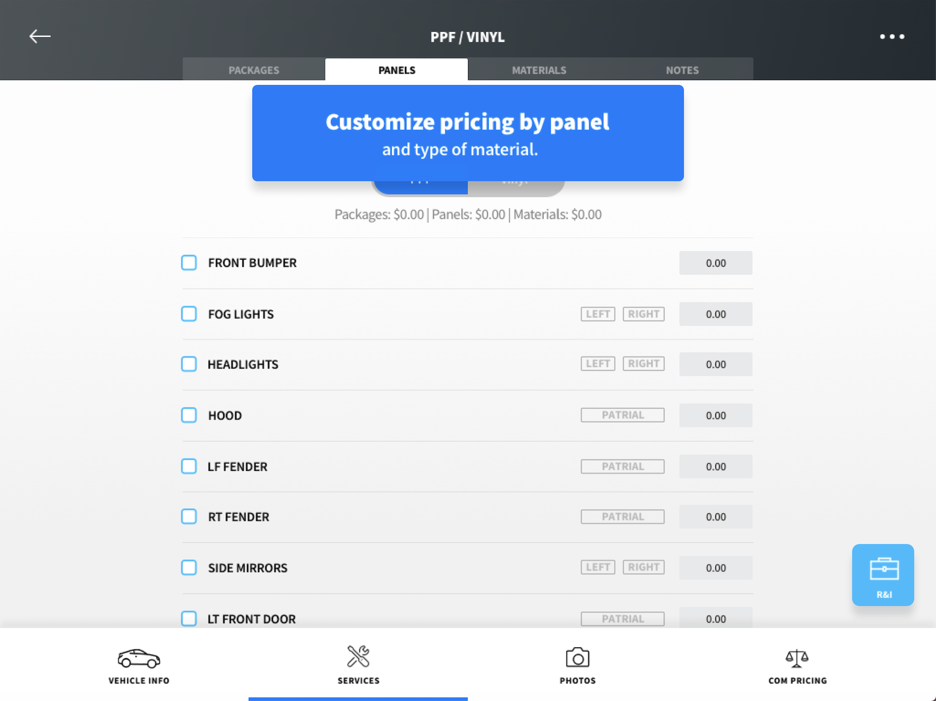Toggle Left option for Fog Lights

[598, 314]
